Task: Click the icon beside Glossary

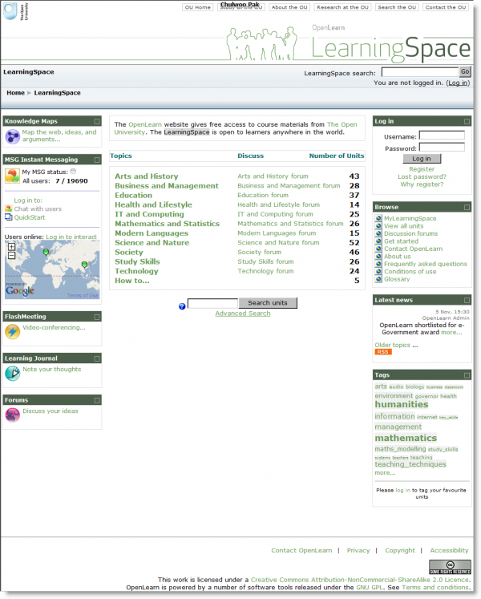Action: [x=378, y=279]
